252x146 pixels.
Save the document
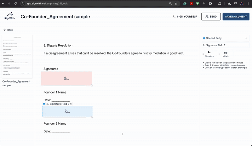[x=236, y=17]
